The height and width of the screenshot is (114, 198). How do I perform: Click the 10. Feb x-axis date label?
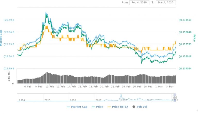click(x=49, y=87)
